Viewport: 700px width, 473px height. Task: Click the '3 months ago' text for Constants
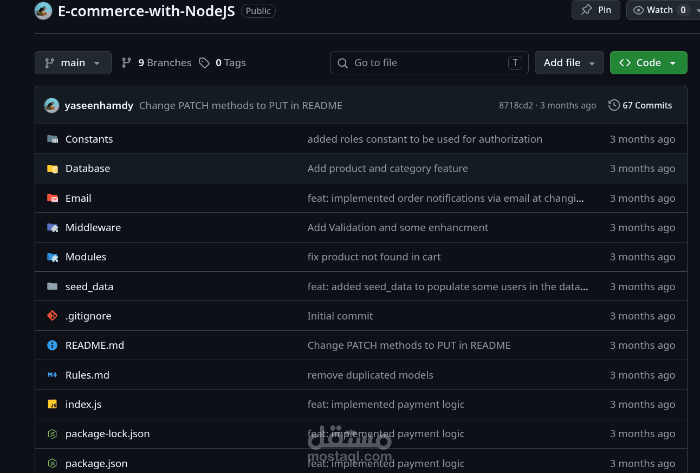point(643,139)
